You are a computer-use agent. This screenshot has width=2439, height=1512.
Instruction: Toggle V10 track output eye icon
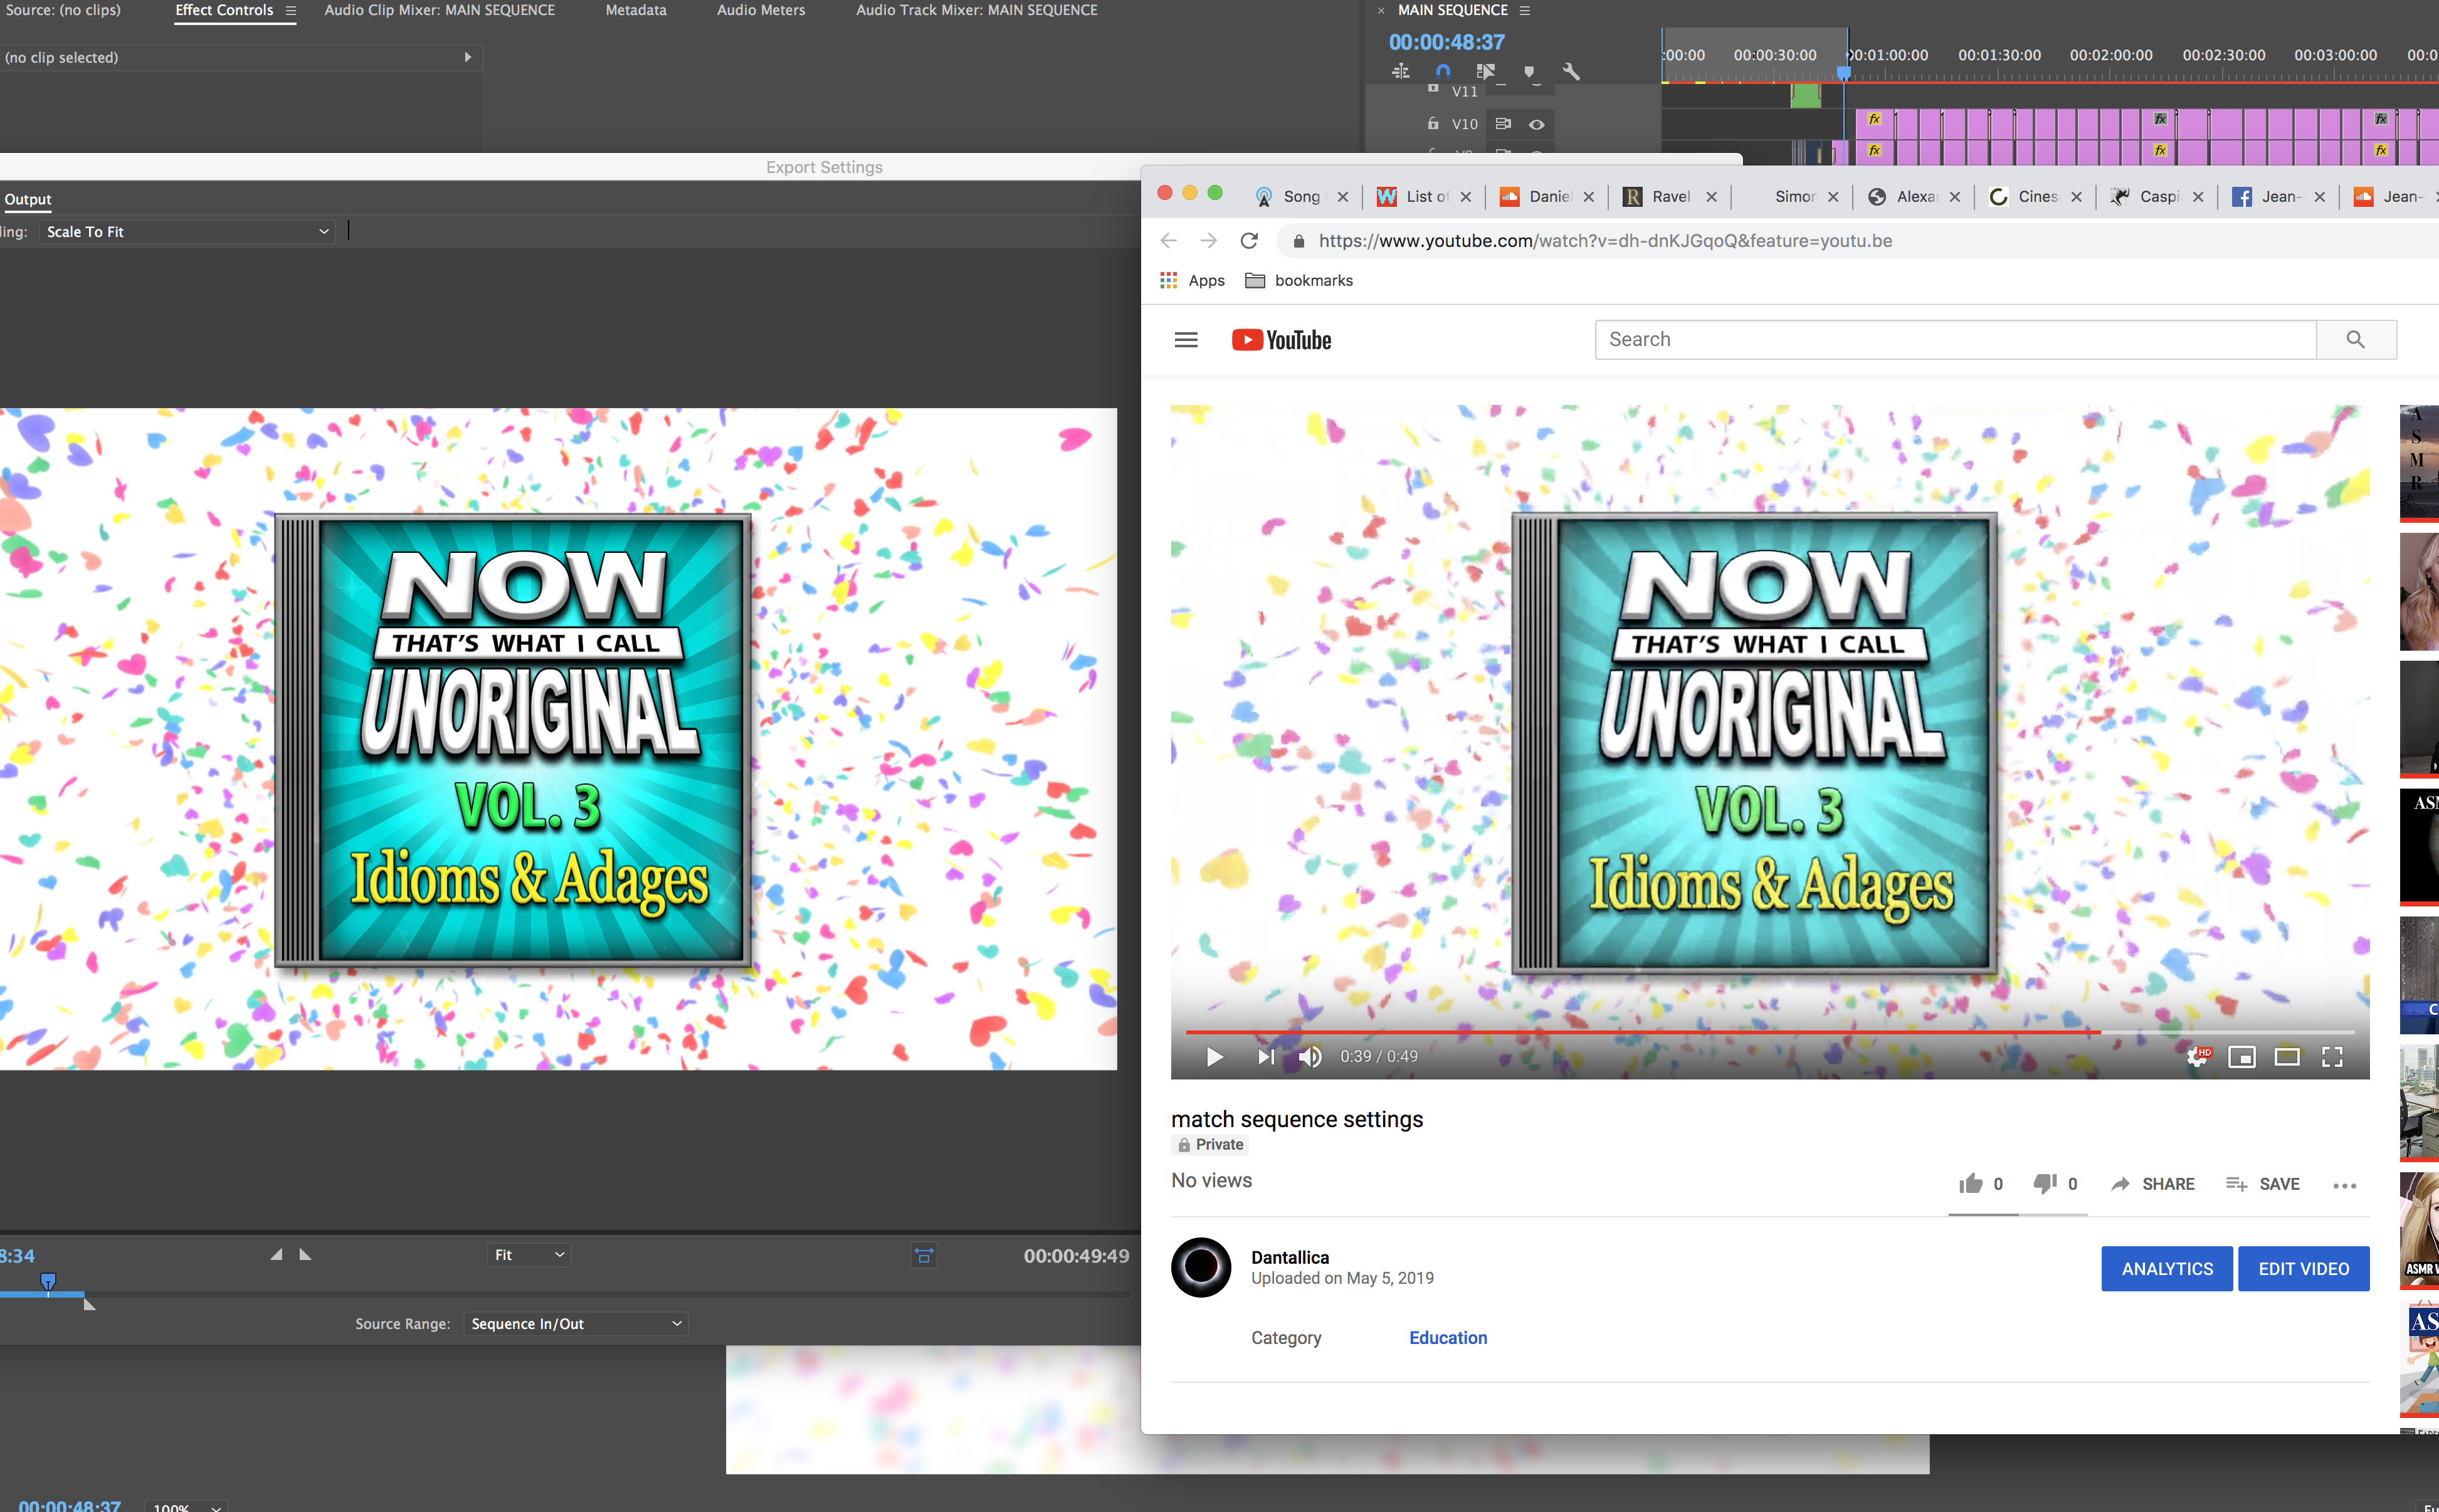click(1536, 124)
